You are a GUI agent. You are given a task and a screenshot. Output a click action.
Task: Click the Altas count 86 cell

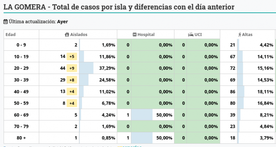pyautogui.click(x=229, y=91)
